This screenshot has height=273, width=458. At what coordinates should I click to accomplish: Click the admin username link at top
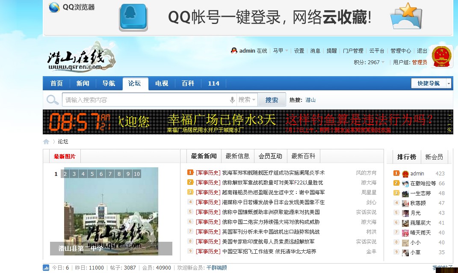click(247, 51)
